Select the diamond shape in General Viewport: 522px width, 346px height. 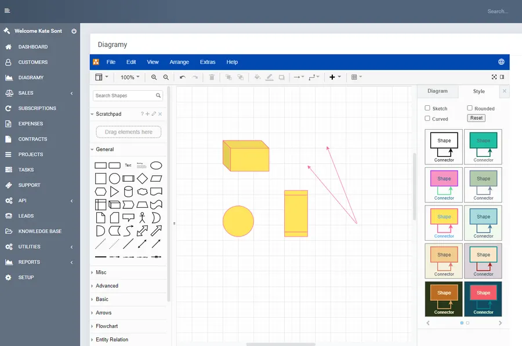point(142,179)
